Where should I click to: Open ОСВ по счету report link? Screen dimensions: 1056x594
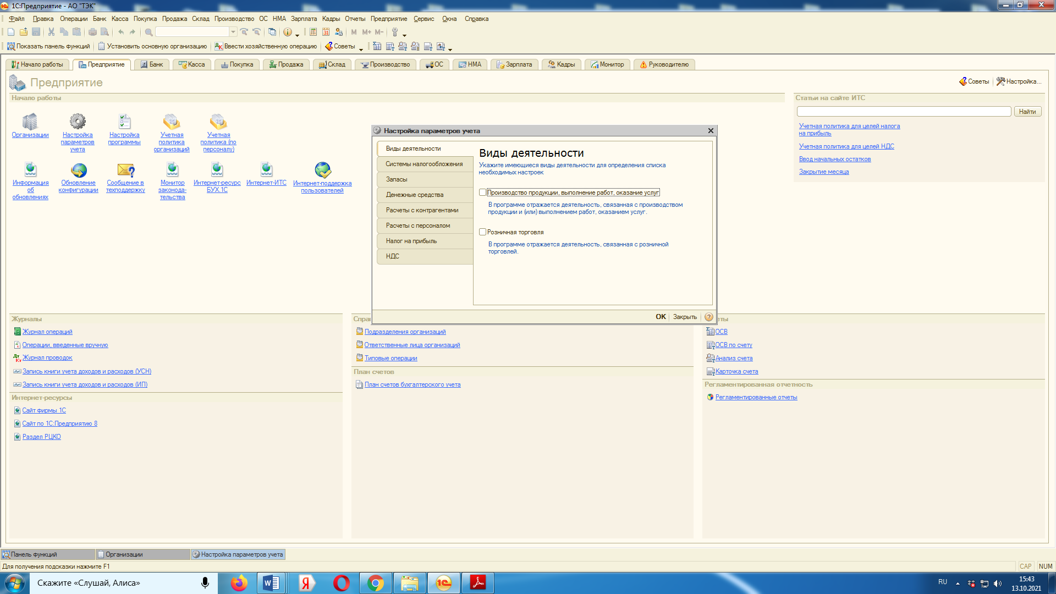[734, 345]
